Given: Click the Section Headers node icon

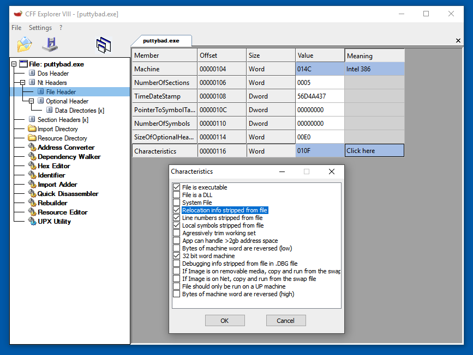Looking at the screenshot, I should [32, 120].
